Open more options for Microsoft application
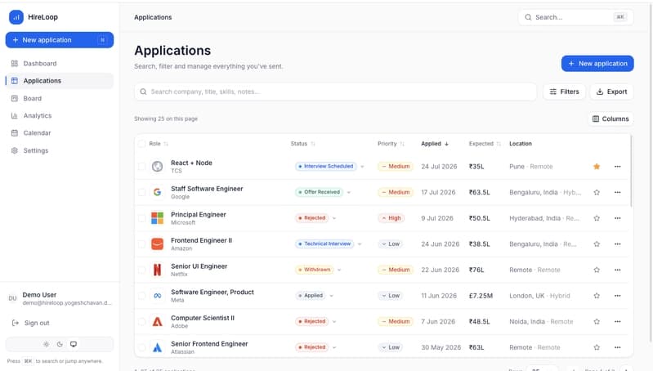The width and height of the screenshot is (653, 371). click(618, 218)
